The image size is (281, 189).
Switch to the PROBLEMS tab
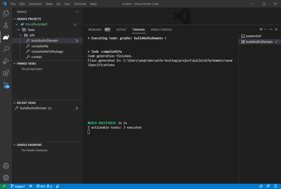pyautogui.click(x=95, y=29)
